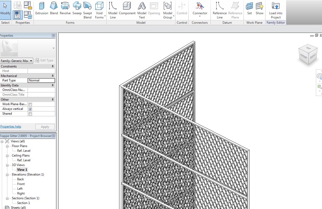Select View 1 in 3D Views
This screenshot has width=322, height=209.
[x=22, y=170]
